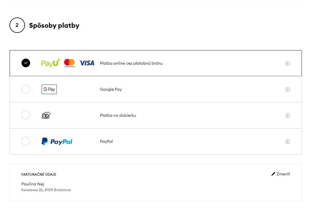The image size is (312, 208).
Task: Click the Mastercard logo icon
Action: [x=69, y=63]
